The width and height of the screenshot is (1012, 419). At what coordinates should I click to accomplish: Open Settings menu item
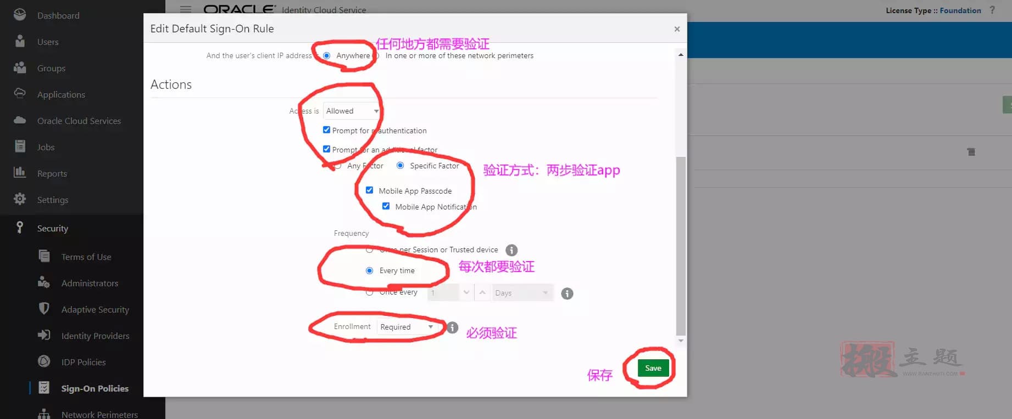pos(53,200)
